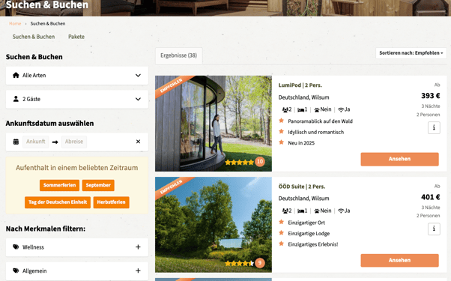This screenshot has height=281, width=451.
Task: Click the calendar icon in date picker
Action: coord(16,142)
